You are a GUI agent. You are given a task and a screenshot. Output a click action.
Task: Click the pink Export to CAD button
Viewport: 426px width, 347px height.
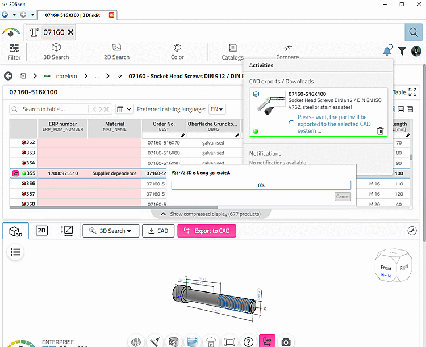click(x=207, y=231)
